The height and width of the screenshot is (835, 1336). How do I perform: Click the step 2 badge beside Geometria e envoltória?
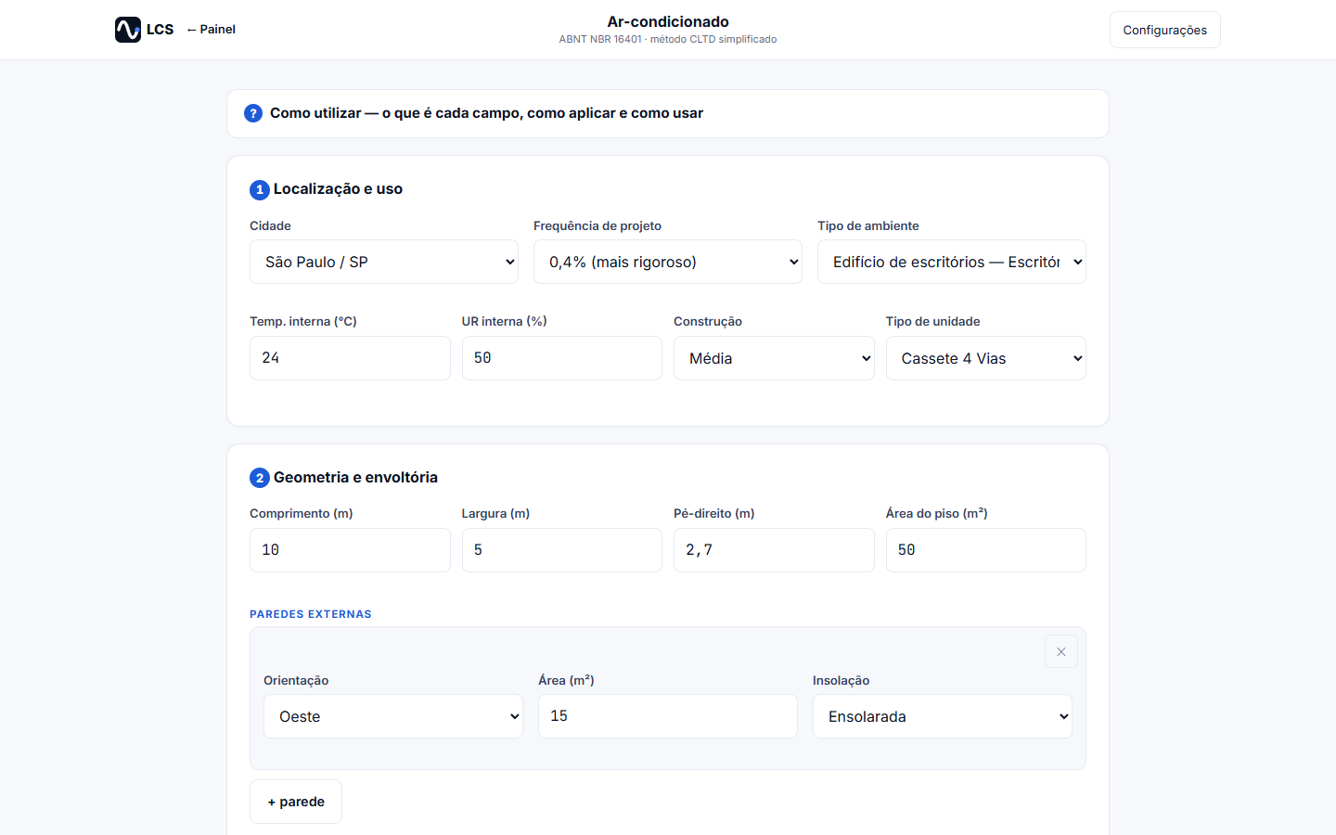(x=260, y=478)
